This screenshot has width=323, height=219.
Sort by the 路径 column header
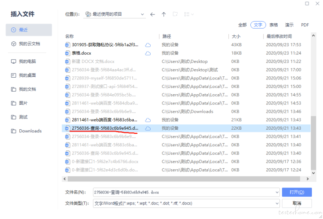[x=166, y=36]
